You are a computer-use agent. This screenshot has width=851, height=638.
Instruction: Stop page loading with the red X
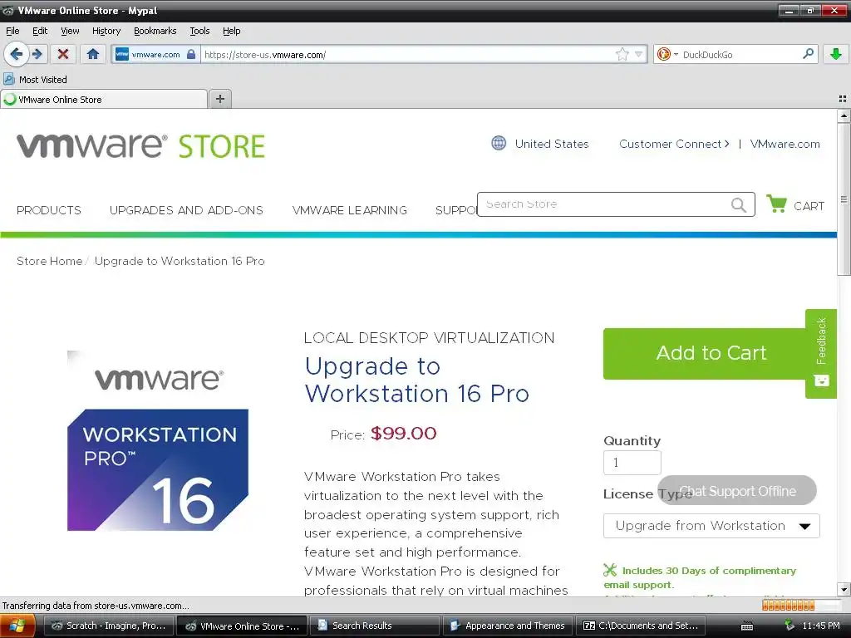pyautogui.click(x=63, y=54)
